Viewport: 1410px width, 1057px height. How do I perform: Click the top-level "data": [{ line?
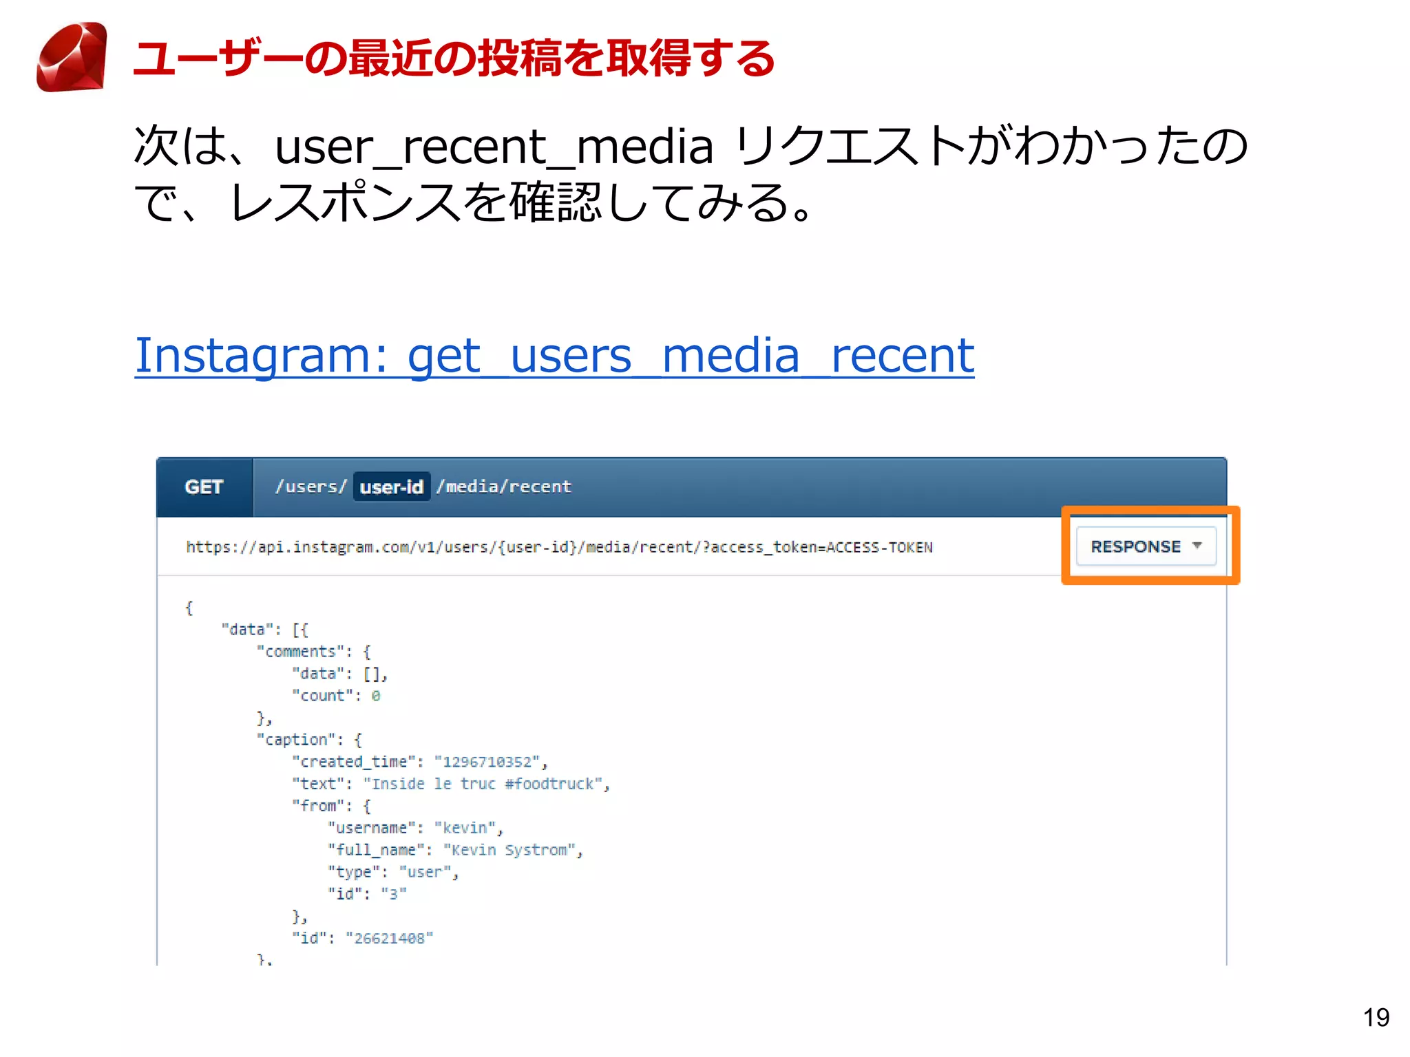click(265, 630)
